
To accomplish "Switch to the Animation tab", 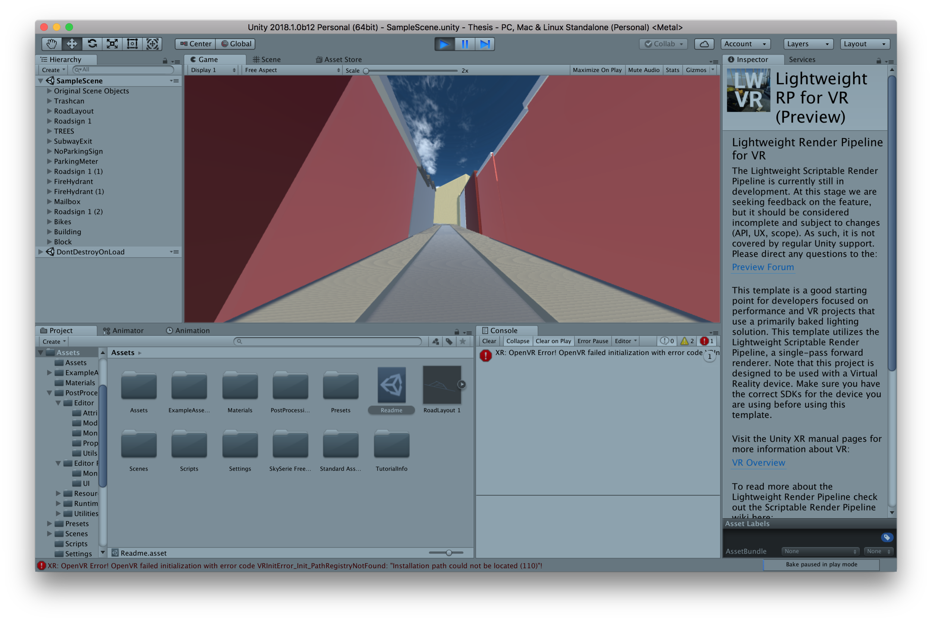I will pyautogui.click(x=188, y=330).
